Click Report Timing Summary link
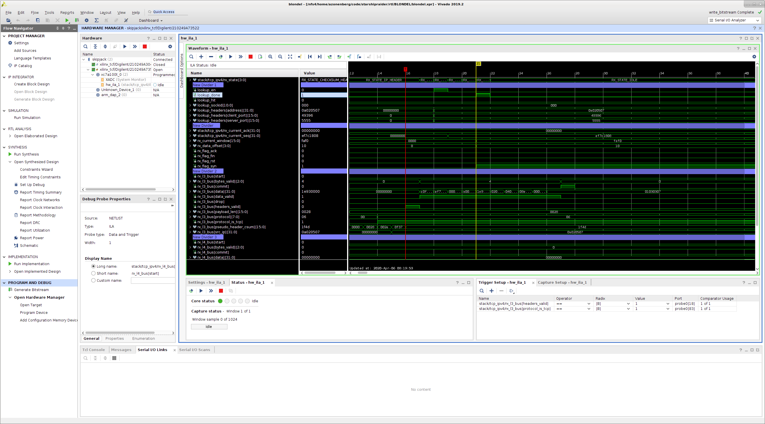The image size is (765, 424). pos(41,192)
